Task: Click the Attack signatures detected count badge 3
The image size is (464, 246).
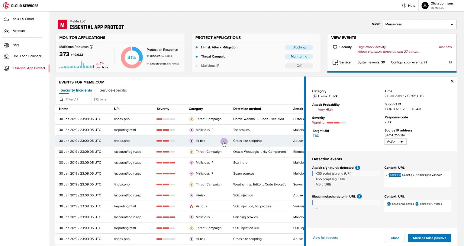Action: pos(357,168)
